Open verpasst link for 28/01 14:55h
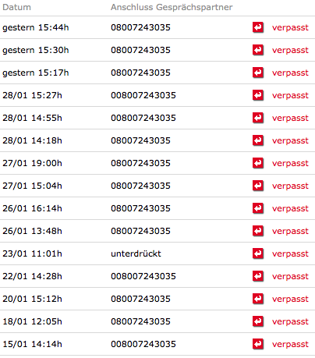 tap(290, 119)
